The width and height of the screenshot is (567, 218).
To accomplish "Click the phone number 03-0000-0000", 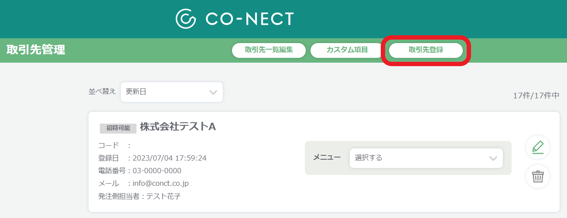I will pos(157,171).
